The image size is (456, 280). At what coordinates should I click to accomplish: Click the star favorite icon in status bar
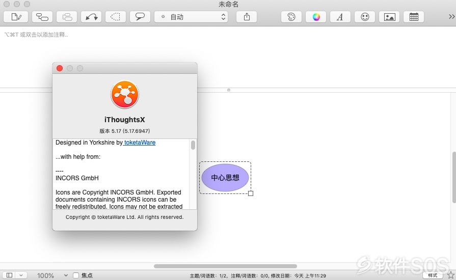pyautogui.click(x=451, y=275)
